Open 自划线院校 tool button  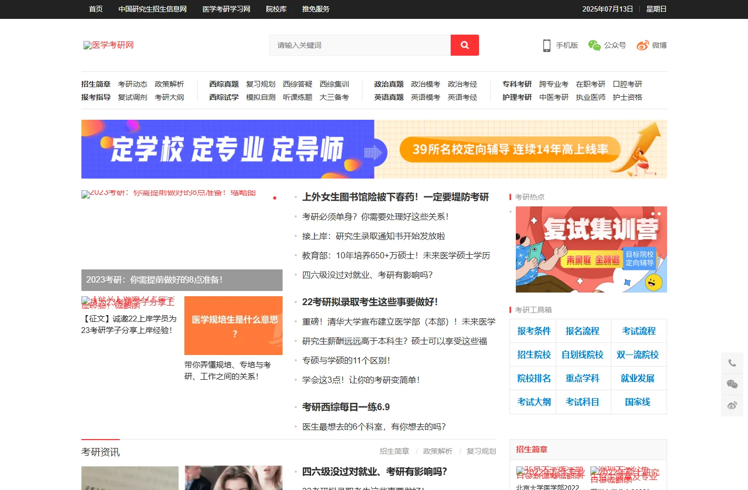coord(582,355)
